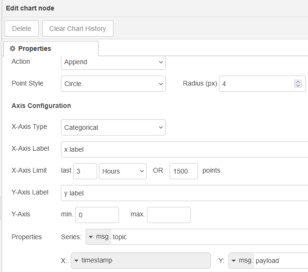Viewport: 308px width, 272px height.
Task: Open the Hours unit dropdown
Action: 123,171
